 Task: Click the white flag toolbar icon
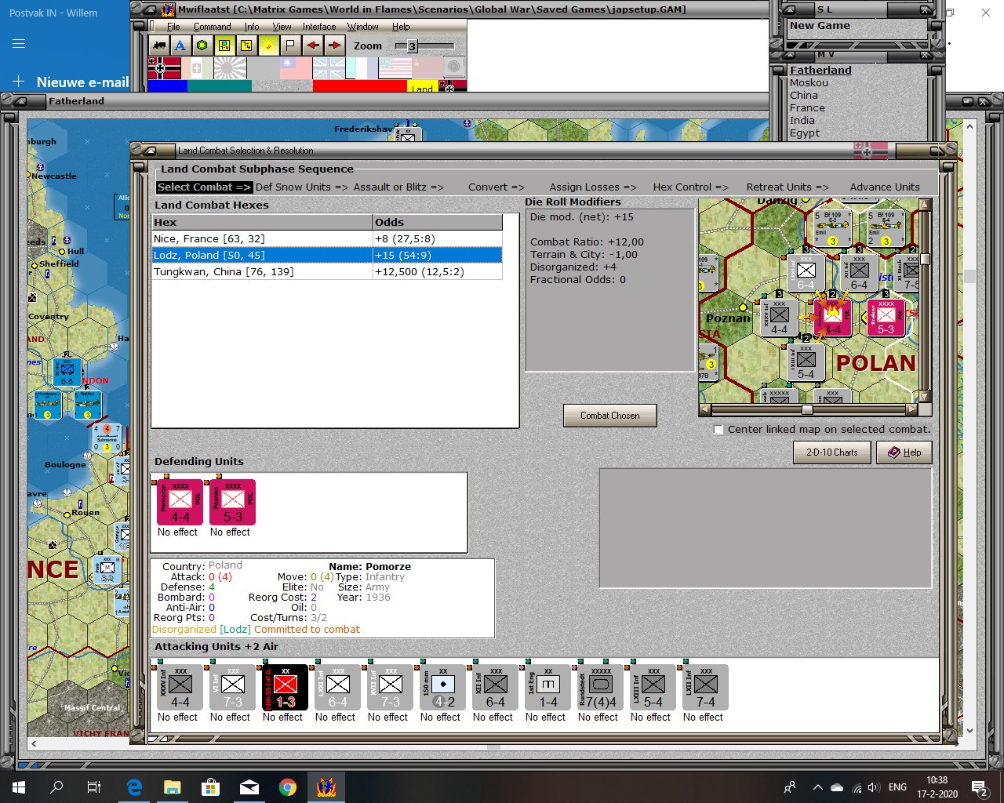coord(290,45)
